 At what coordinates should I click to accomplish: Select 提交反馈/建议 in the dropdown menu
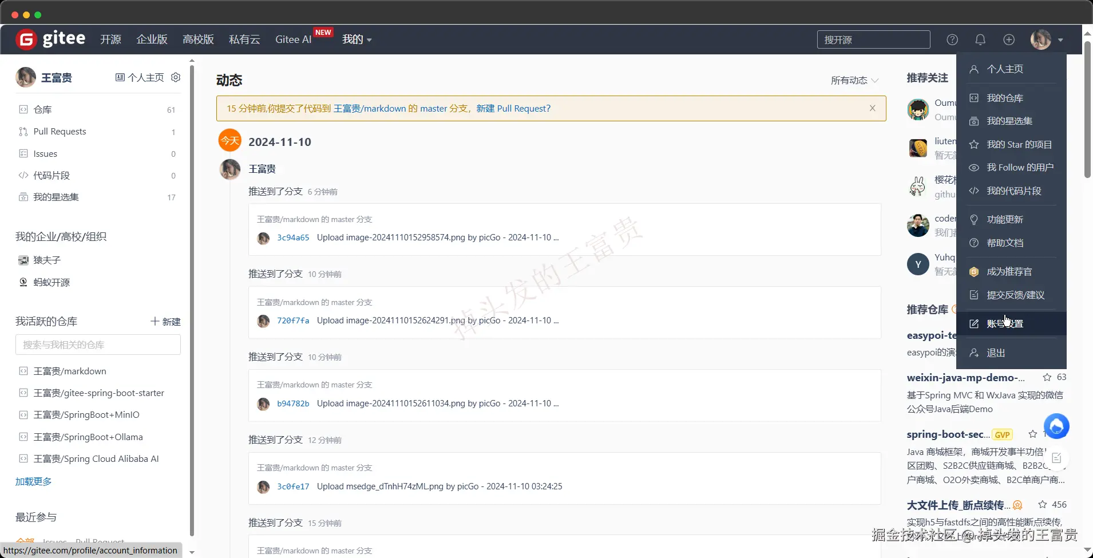point(1011,295)
